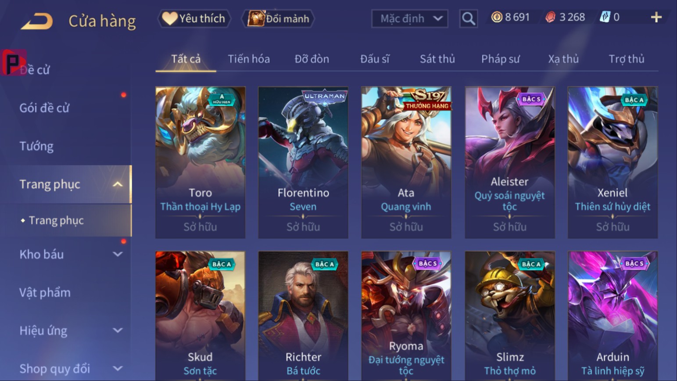Open Tướng in the sidebar
The width and height of the screenshot is (677, 381).
(x=36, y=146)
